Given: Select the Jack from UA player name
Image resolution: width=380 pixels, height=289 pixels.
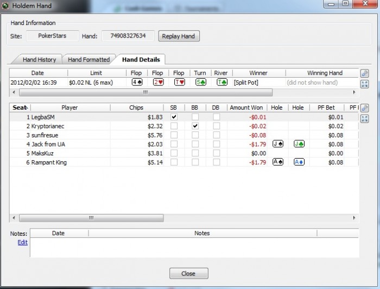Looking at the screenshot, I should tap(48, 144).
